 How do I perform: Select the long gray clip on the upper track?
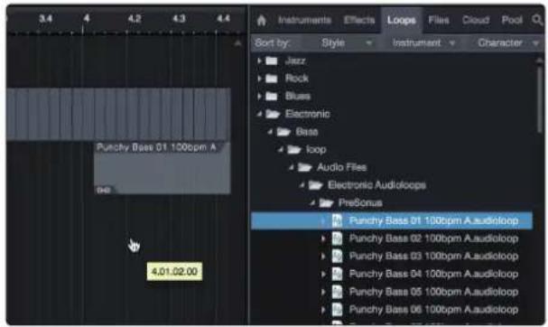click(118, 114)
